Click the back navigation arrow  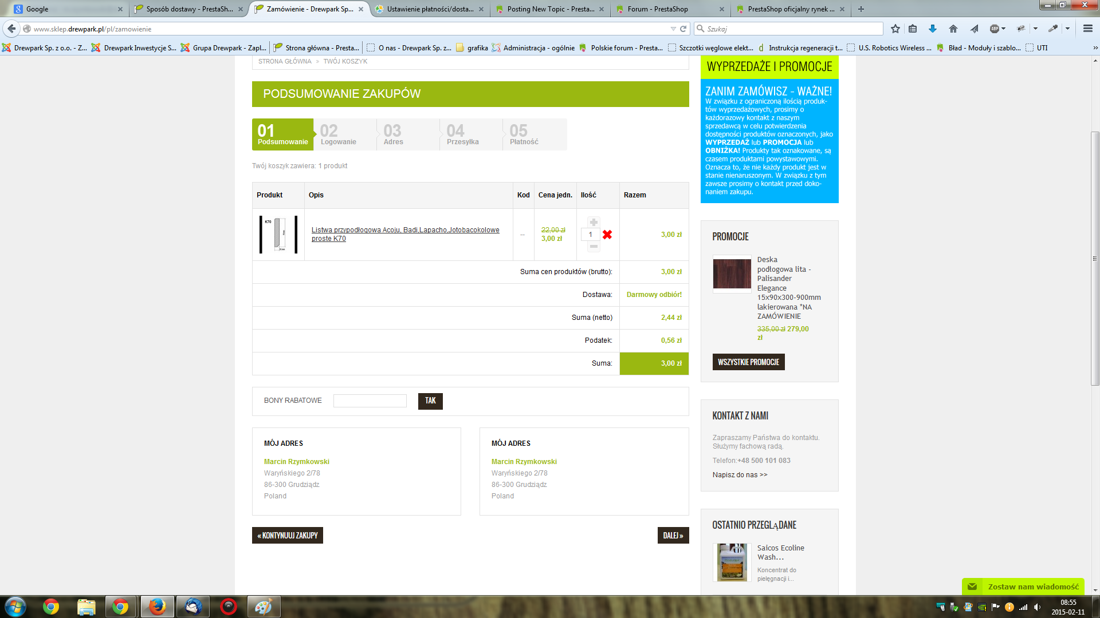coord(11,29)
